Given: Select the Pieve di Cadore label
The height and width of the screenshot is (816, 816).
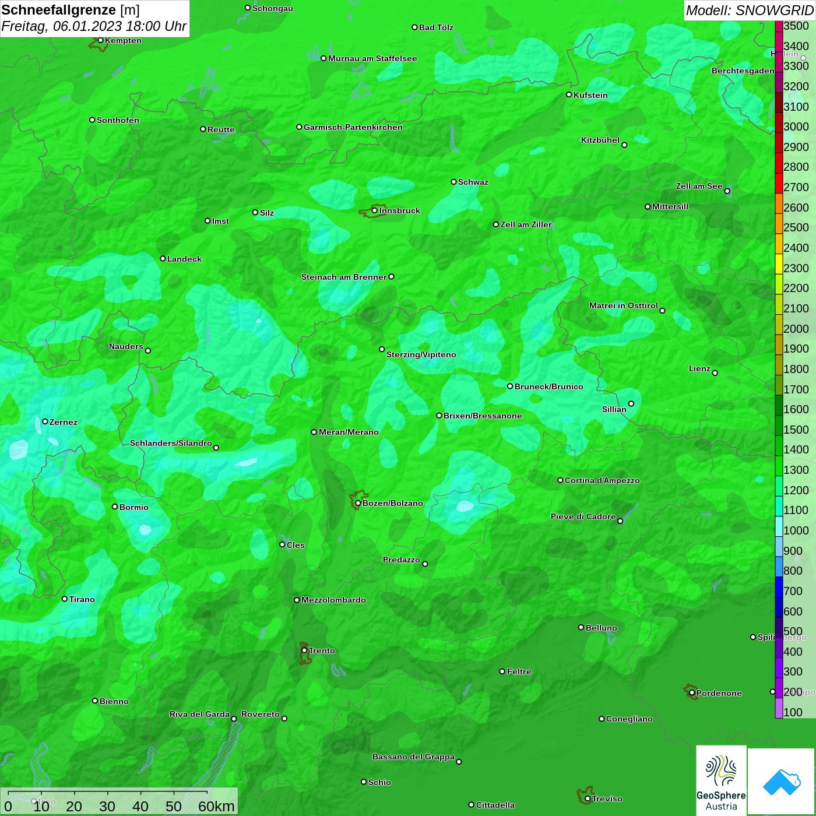Looking at the screenshot, I should pyautogui.click(x=583, y=516).
